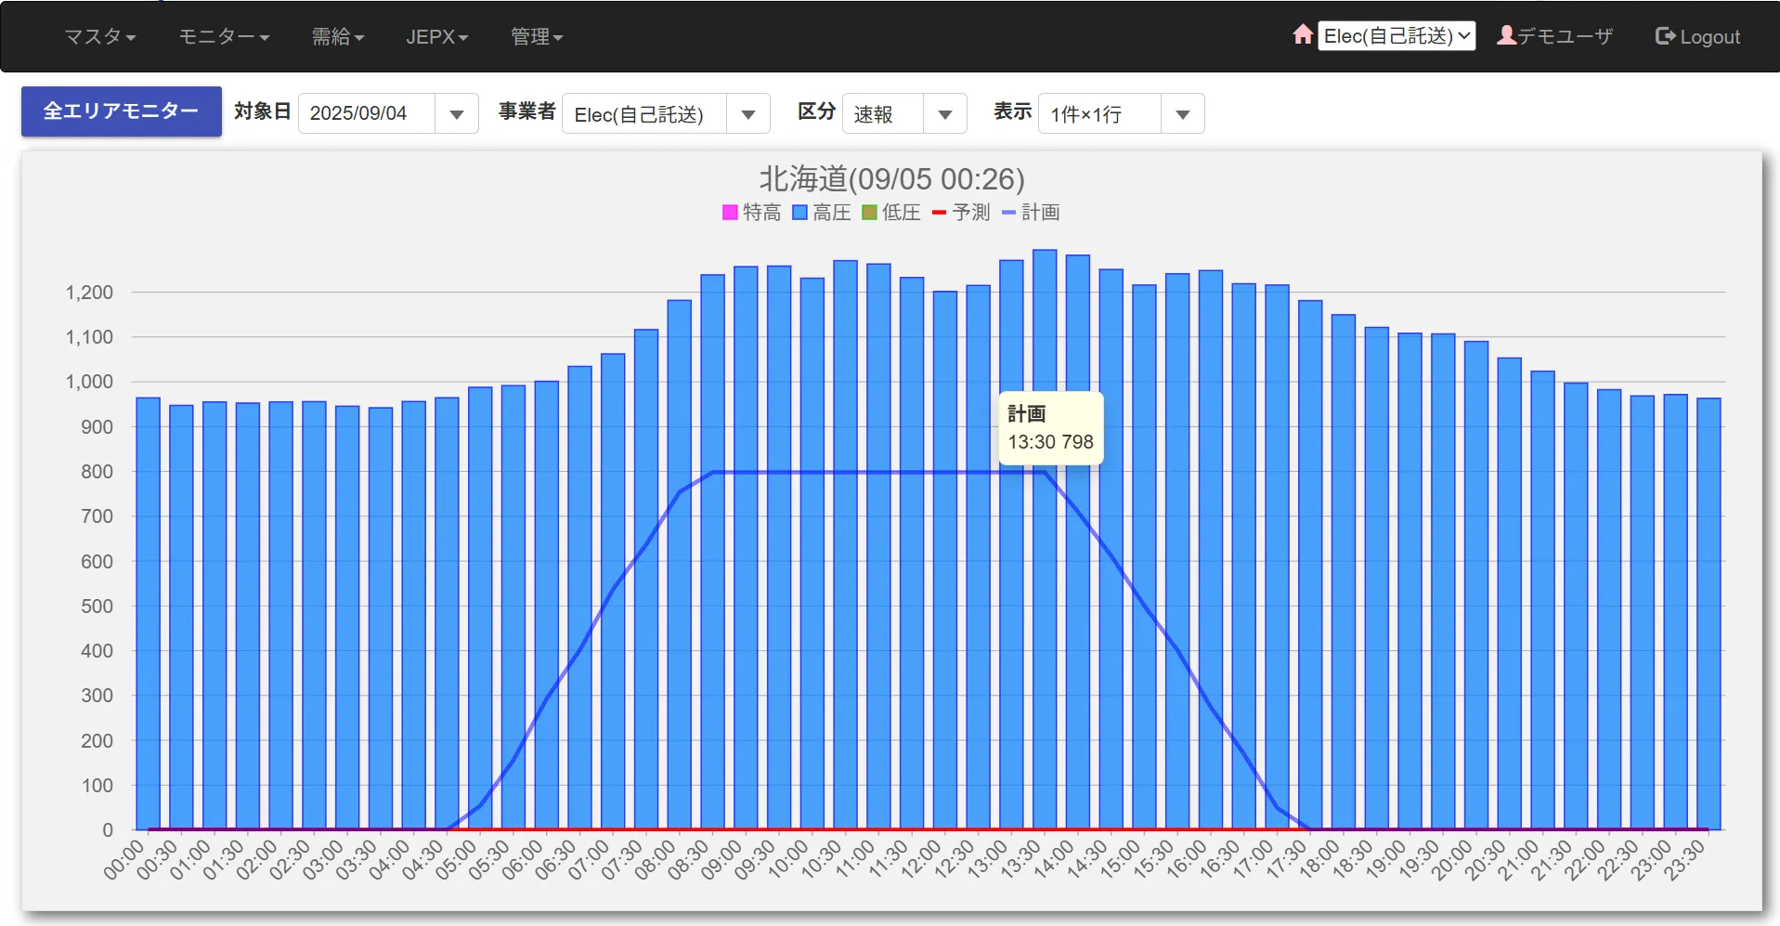Expand the 事業者 dropdown arrow
The height and width of the screenshot is (926, 1780).
[748, 114]
